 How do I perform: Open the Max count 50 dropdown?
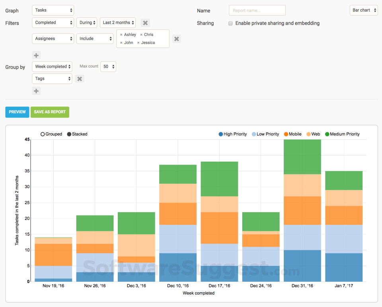tap(108, 67)
